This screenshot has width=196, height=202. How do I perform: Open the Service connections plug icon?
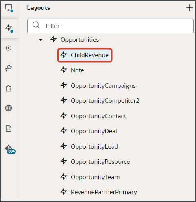coord(9,68)
